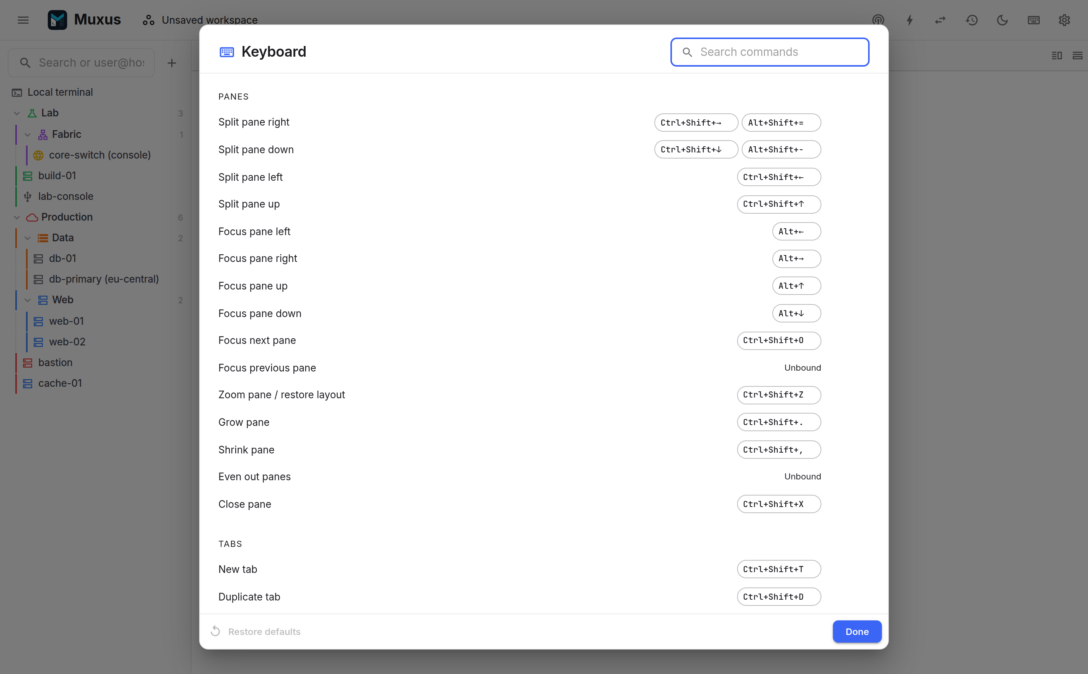
Task: Edit the New tab Ctrl+Shift+T binding
Action: coord(779,569)
